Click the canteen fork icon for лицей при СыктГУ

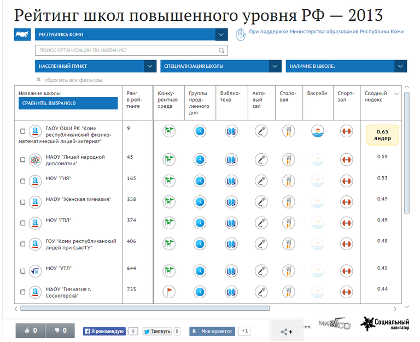[x=289, y=244]
